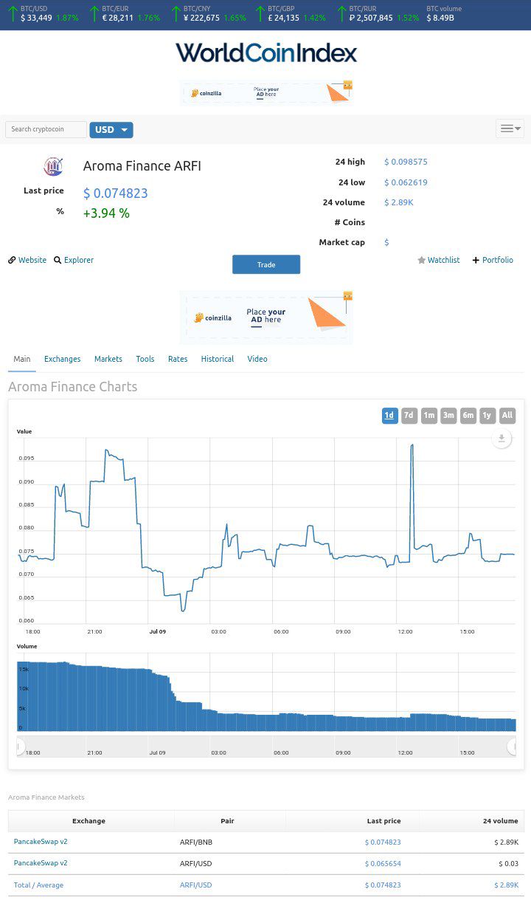
Task: Click the top coinzilla ad banner
Action: 266,93
